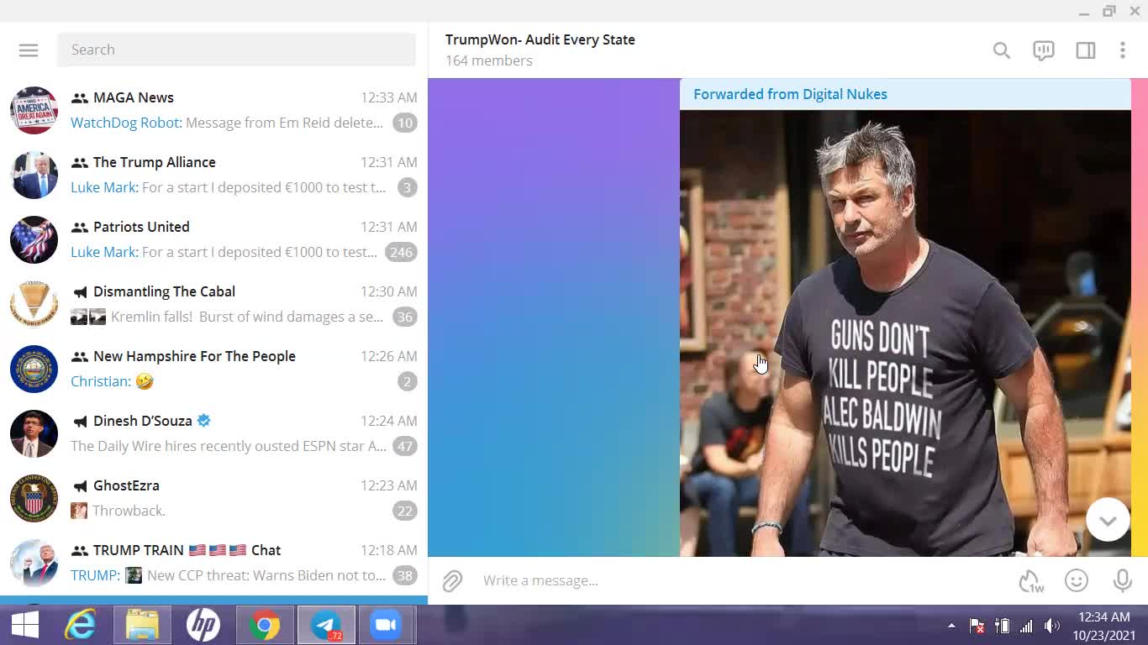Image resolution: width=1148 pixels, height=645 pixels.
Task: Click New Hampshire state seal avatar
Action: pos(34,369)
